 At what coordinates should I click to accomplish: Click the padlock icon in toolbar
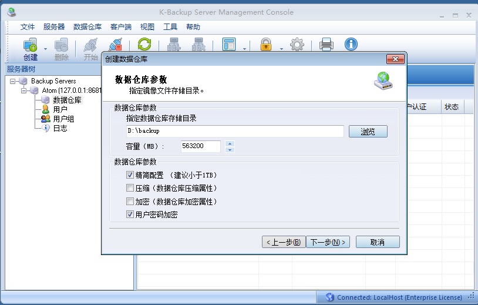(266, 45)
